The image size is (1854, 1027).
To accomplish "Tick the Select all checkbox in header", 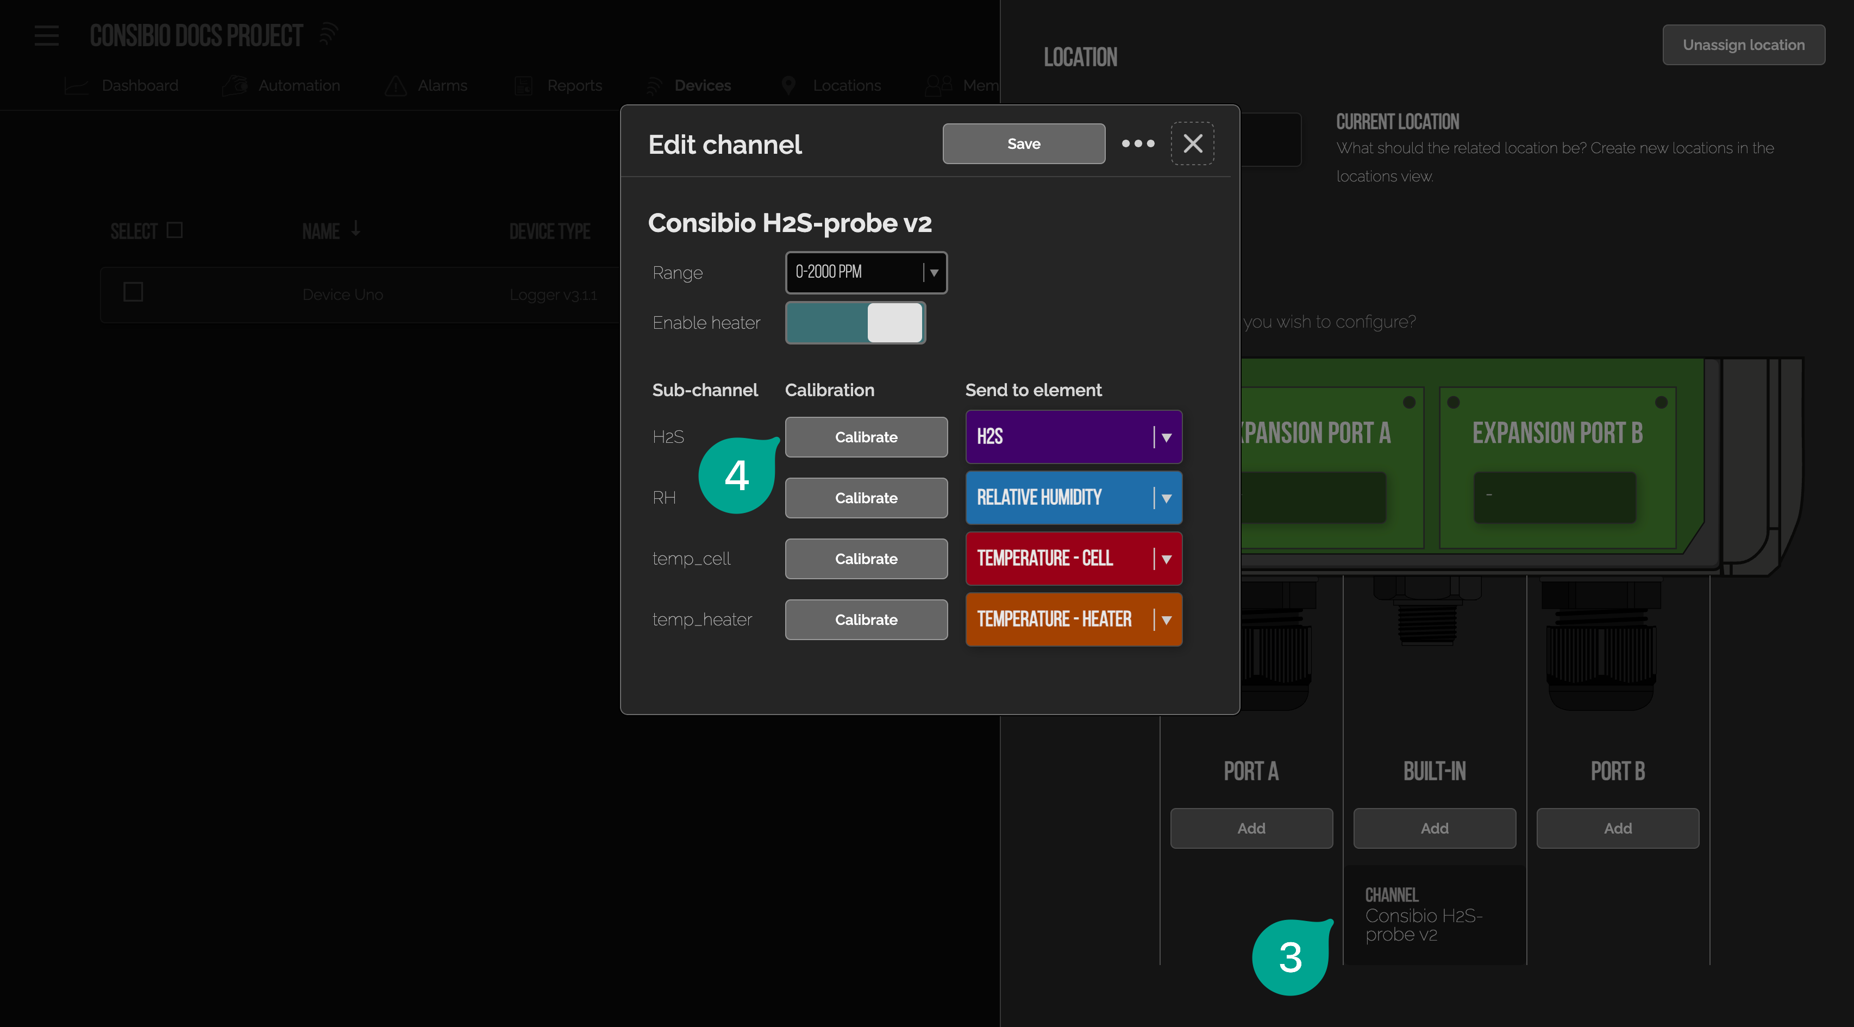I will tap(174, 230).
